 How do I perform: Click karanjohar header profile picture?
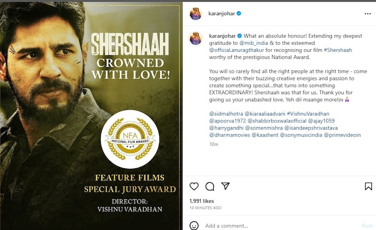point(196,14)
